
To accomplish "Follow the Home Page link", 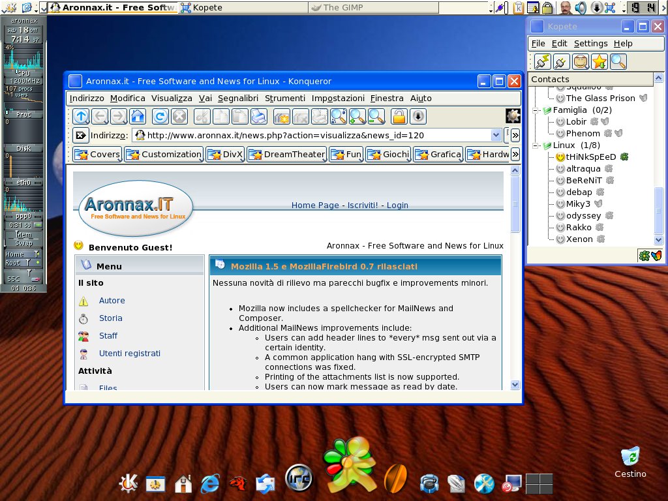I will tap(315, 205).
